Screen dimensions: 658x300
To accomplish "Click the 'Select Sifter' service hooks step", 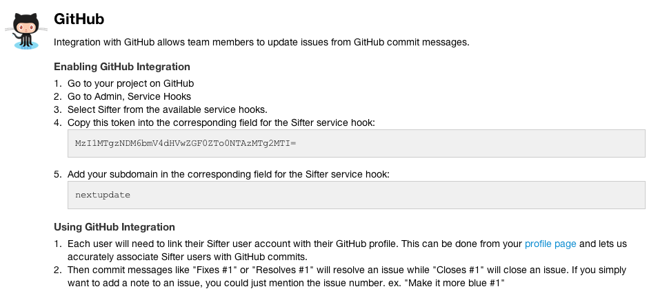I will click(168, 109).
